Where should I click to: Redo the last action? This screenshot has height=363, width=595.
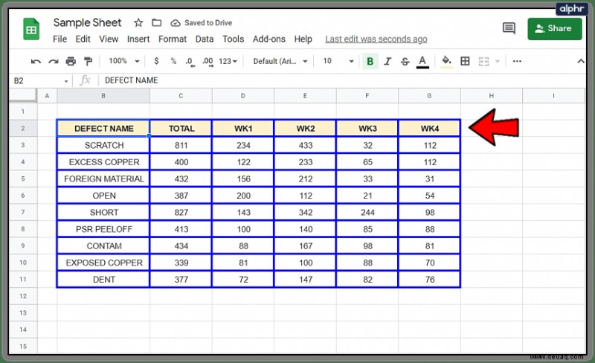53,61
